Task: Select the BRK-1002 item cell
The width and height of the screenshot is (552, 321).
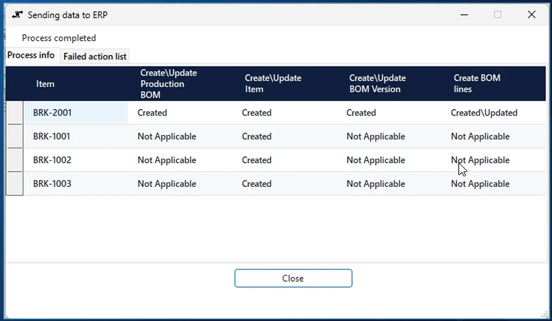Action: (75, 160)
